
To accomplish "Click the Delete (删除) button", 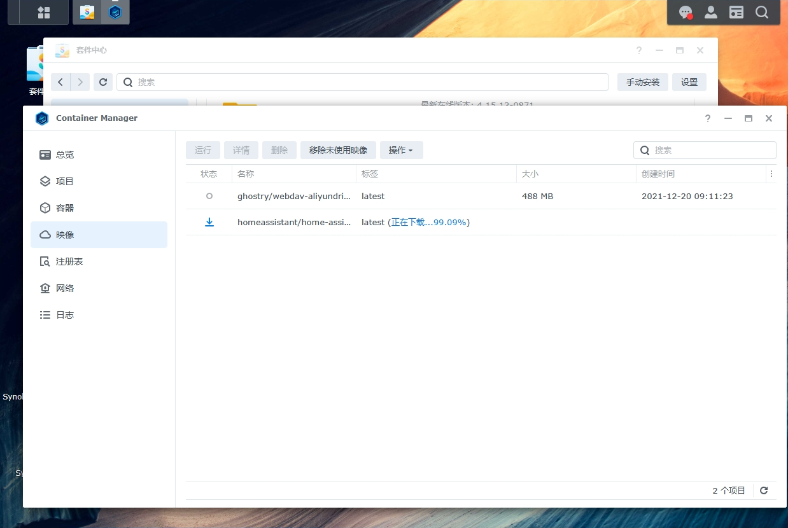I will click(x=279, y=150).
